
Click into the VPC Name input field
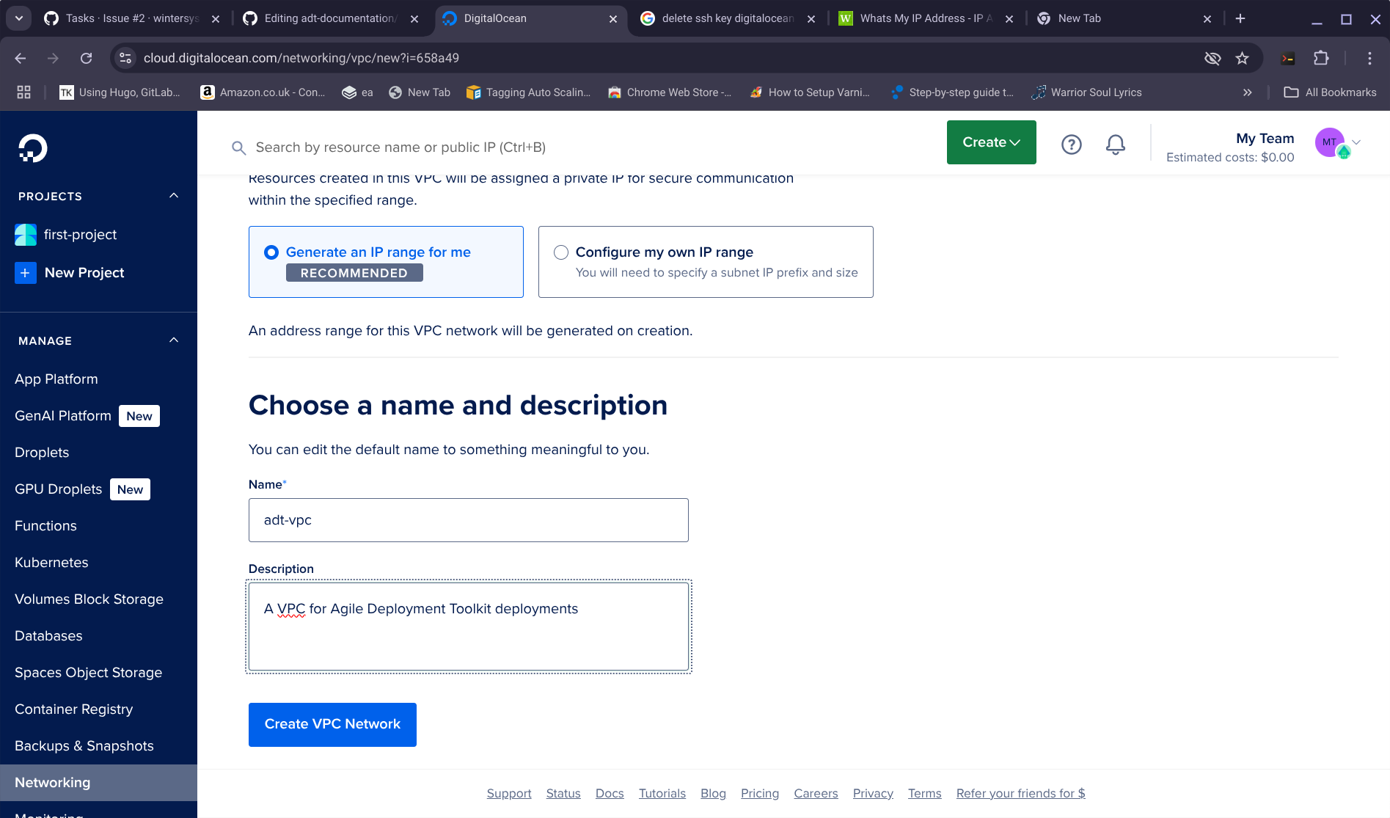[x=468, y=520]
